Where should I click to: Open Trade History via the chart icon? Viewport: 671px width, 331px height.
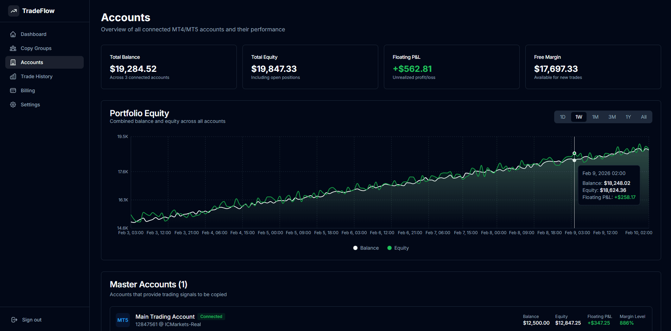pos(13,76)
